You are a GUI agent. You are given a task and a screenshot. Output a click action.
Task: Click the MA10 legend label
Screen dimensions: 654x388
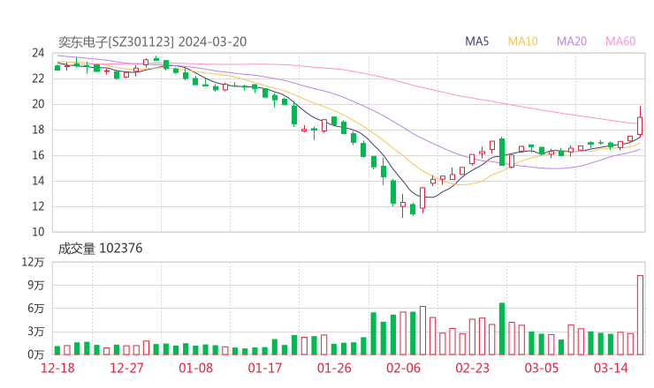point(522,41)
